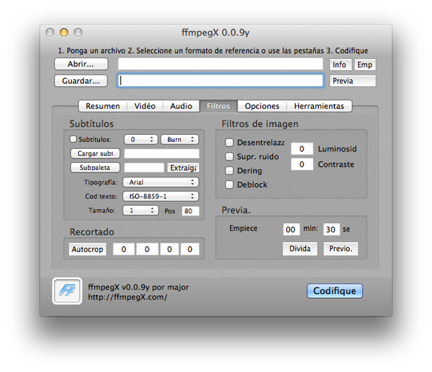This screenshot has height=372, width=432.
Task: Check the Desentrelazar filter option
Action: (x=229, y=143)
